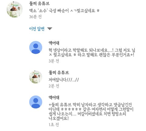Open the 2분 전 timestamp link
Image resolution: width=146 pixels, height=131 pixels.
tap(54, 86)
